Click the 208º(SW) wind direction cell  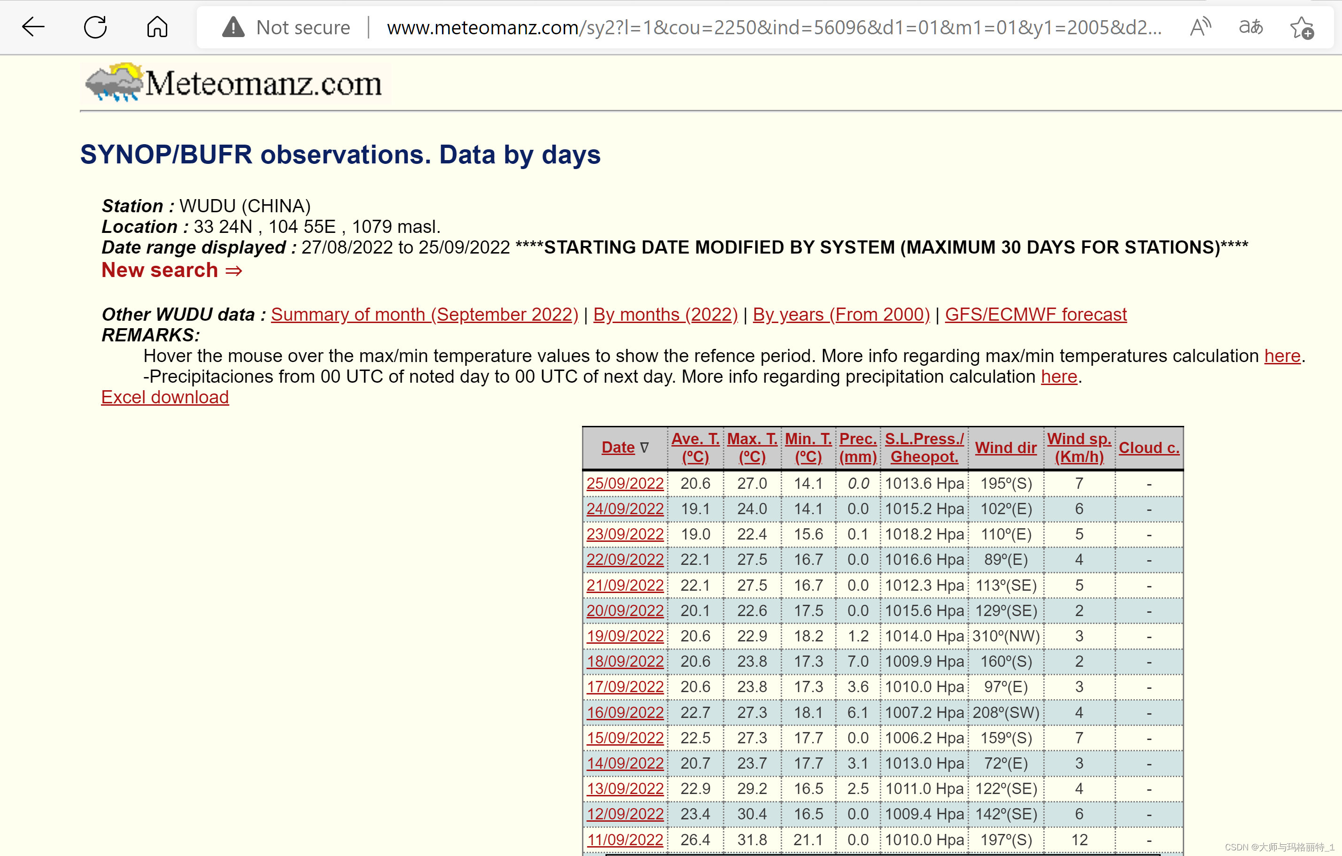point(1006,712)
